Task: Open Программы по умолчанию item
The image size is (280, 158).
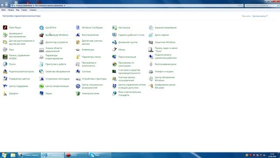Action: point(123,65)
